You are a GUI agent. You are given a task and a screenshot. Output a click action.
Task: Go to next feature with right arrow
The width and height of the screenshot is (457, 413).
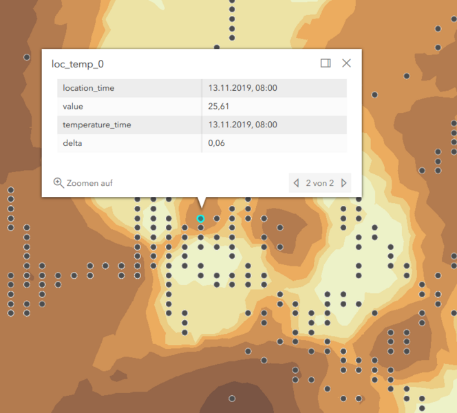pyautogui.click(x=343, y=183)
